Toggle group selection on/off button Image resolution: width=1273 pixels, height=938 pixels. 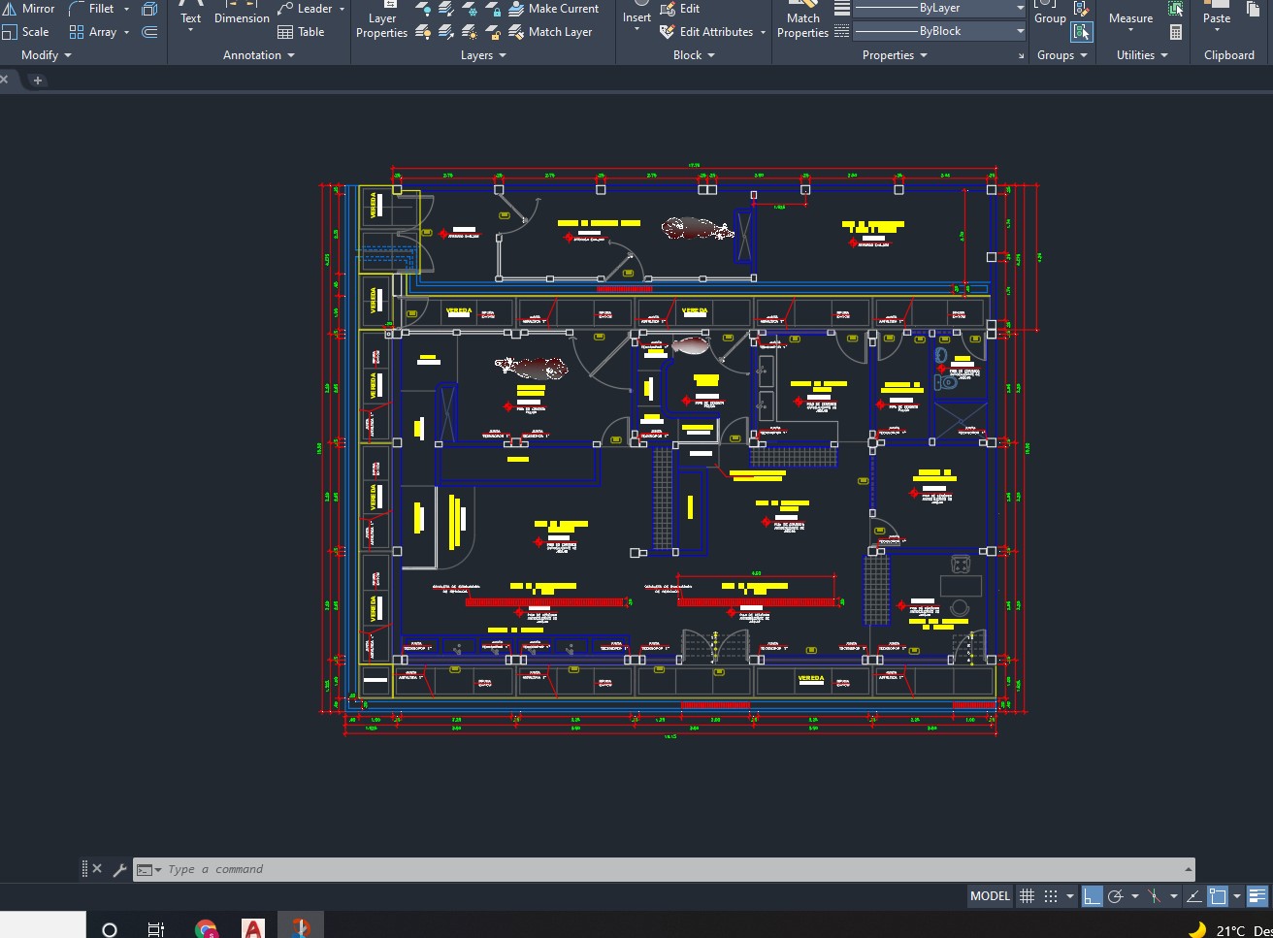click(1081, 32)
